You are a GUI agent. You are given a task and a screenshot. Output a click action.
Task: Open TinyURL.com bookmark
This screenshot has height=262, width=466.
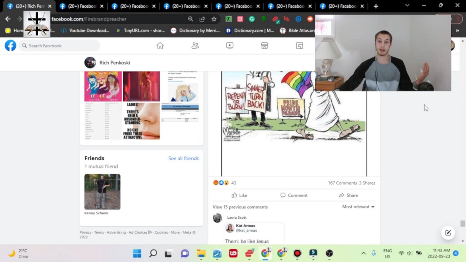click(x=140, y=31)
